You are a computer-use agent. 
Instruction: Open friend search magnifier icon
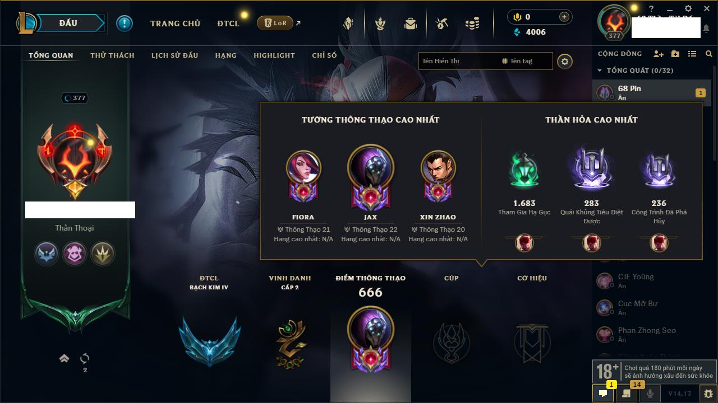(x=708, y=54)
